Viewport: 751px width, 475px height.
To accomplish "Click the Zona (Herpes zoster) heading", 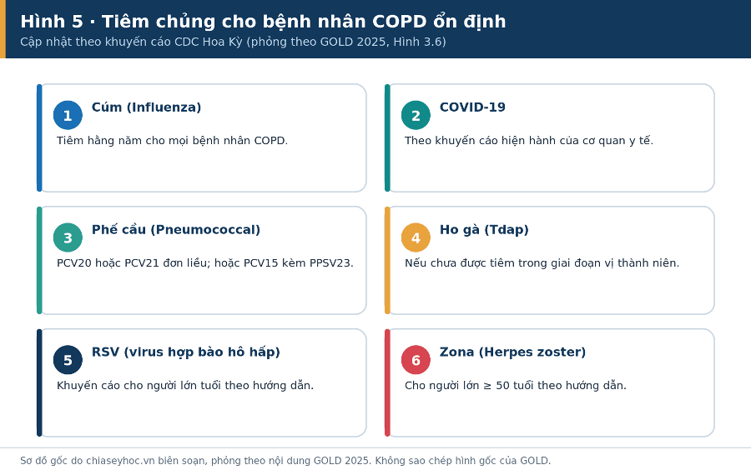I will pyautogui.click(x=512, y=352).
